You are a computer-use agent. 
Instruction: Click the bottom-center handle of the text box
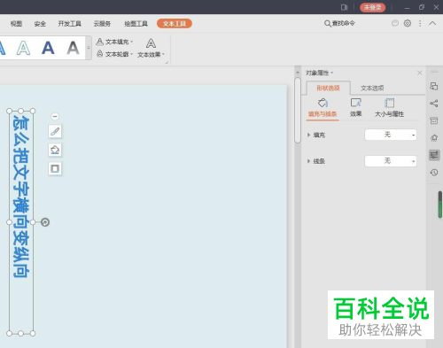tap(20, 333)
